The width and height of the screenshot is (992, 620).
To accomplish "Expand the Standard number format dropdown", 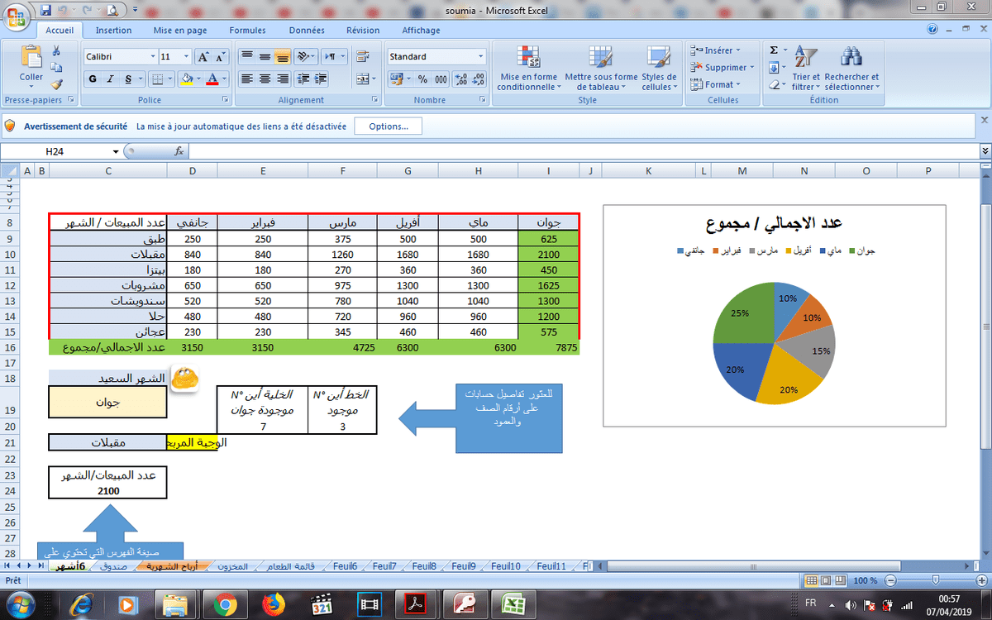I will point(481,57).
